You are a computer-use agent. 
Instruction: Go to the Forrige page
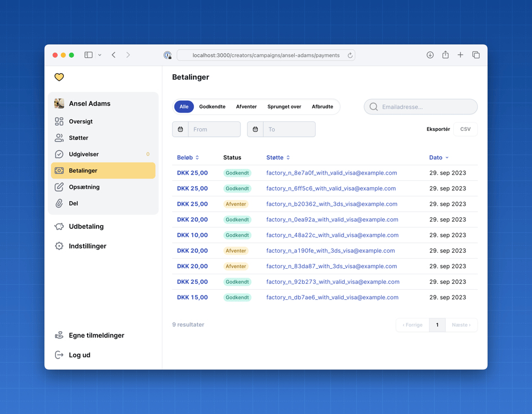[412, 325]
